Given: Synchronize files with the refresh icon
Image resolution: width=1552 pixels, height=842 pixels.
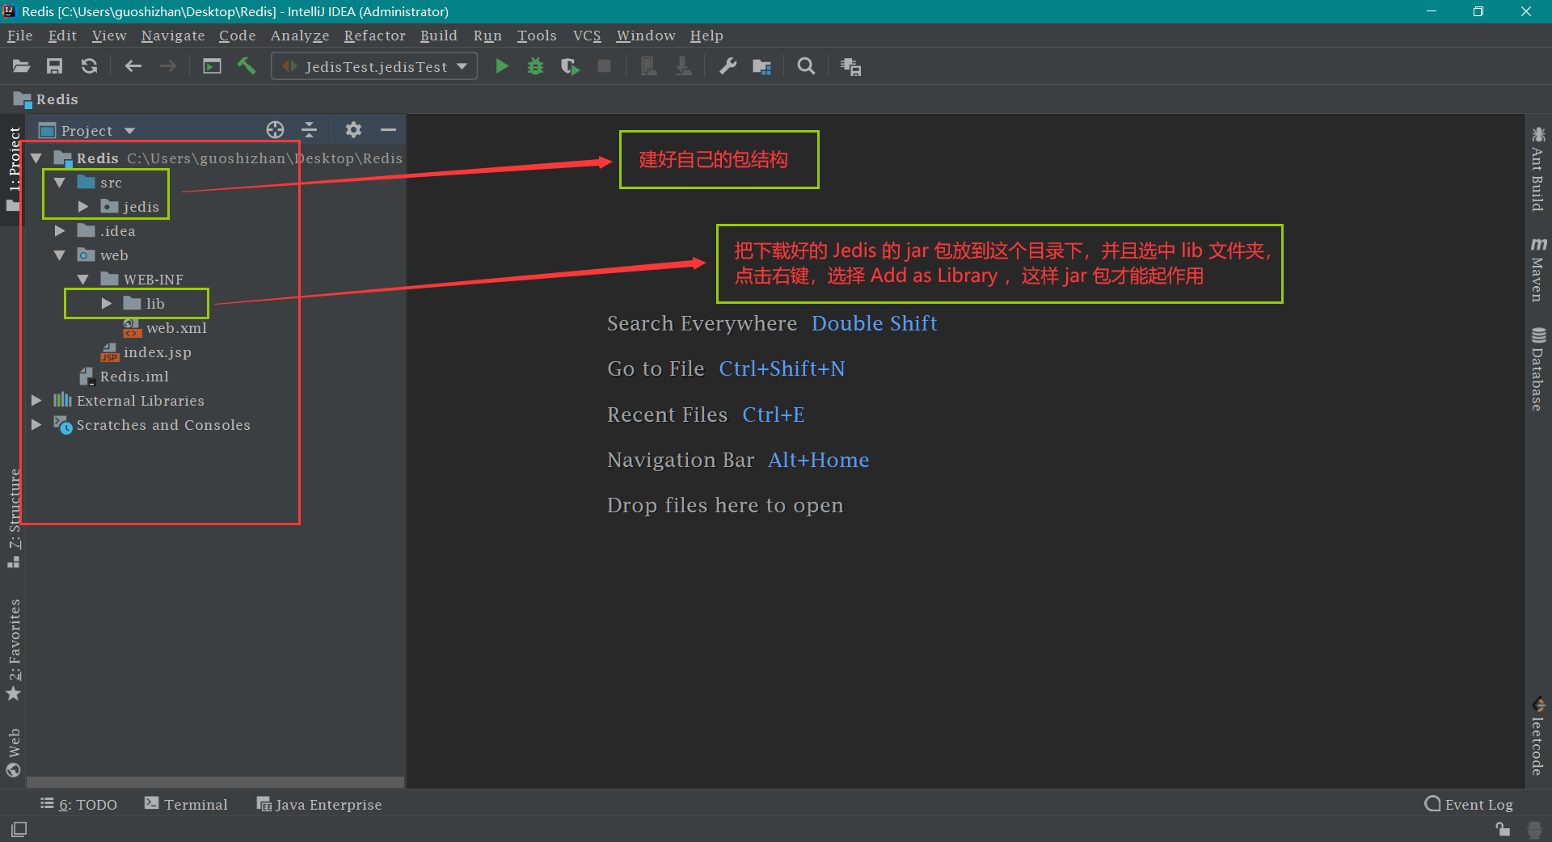Looking at the screenshot, I should (89, 66).
